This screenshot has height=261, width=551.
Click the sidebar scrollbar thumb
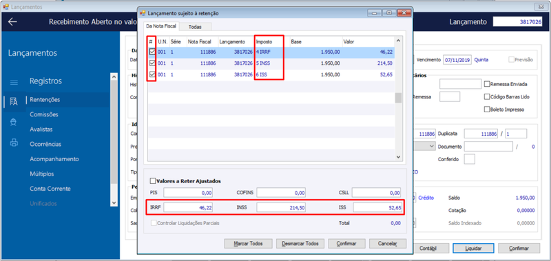(x=114, y=132)
